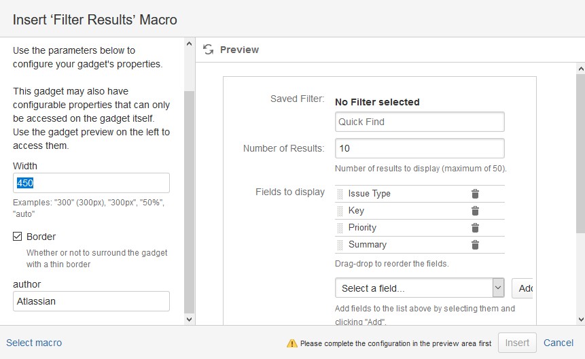Remove the Summary field via trash icon
585x359 pixels.
tap(475, 245)
